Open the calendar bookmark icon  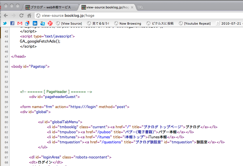[35, 23]
